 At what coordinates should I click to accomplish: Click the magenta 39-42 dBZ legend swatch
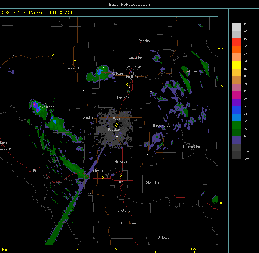click(236, 95)
